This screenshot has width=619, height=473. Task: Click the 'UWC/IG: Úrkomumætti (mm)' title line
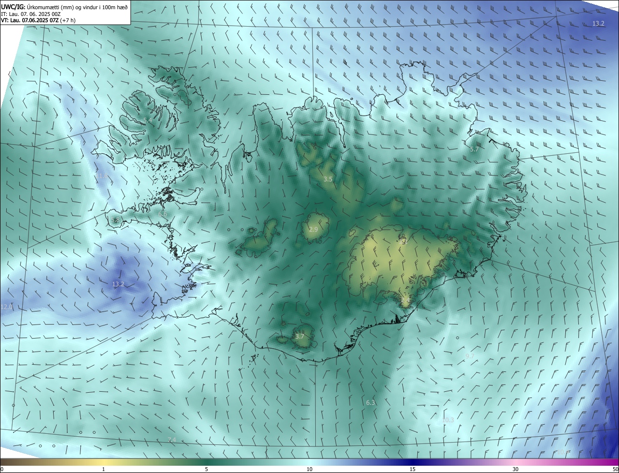pyautogui.click(x=65, y=7)
